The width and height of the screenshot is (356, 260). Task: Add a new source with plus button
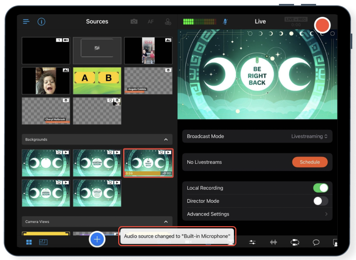[x=97, y=239]
